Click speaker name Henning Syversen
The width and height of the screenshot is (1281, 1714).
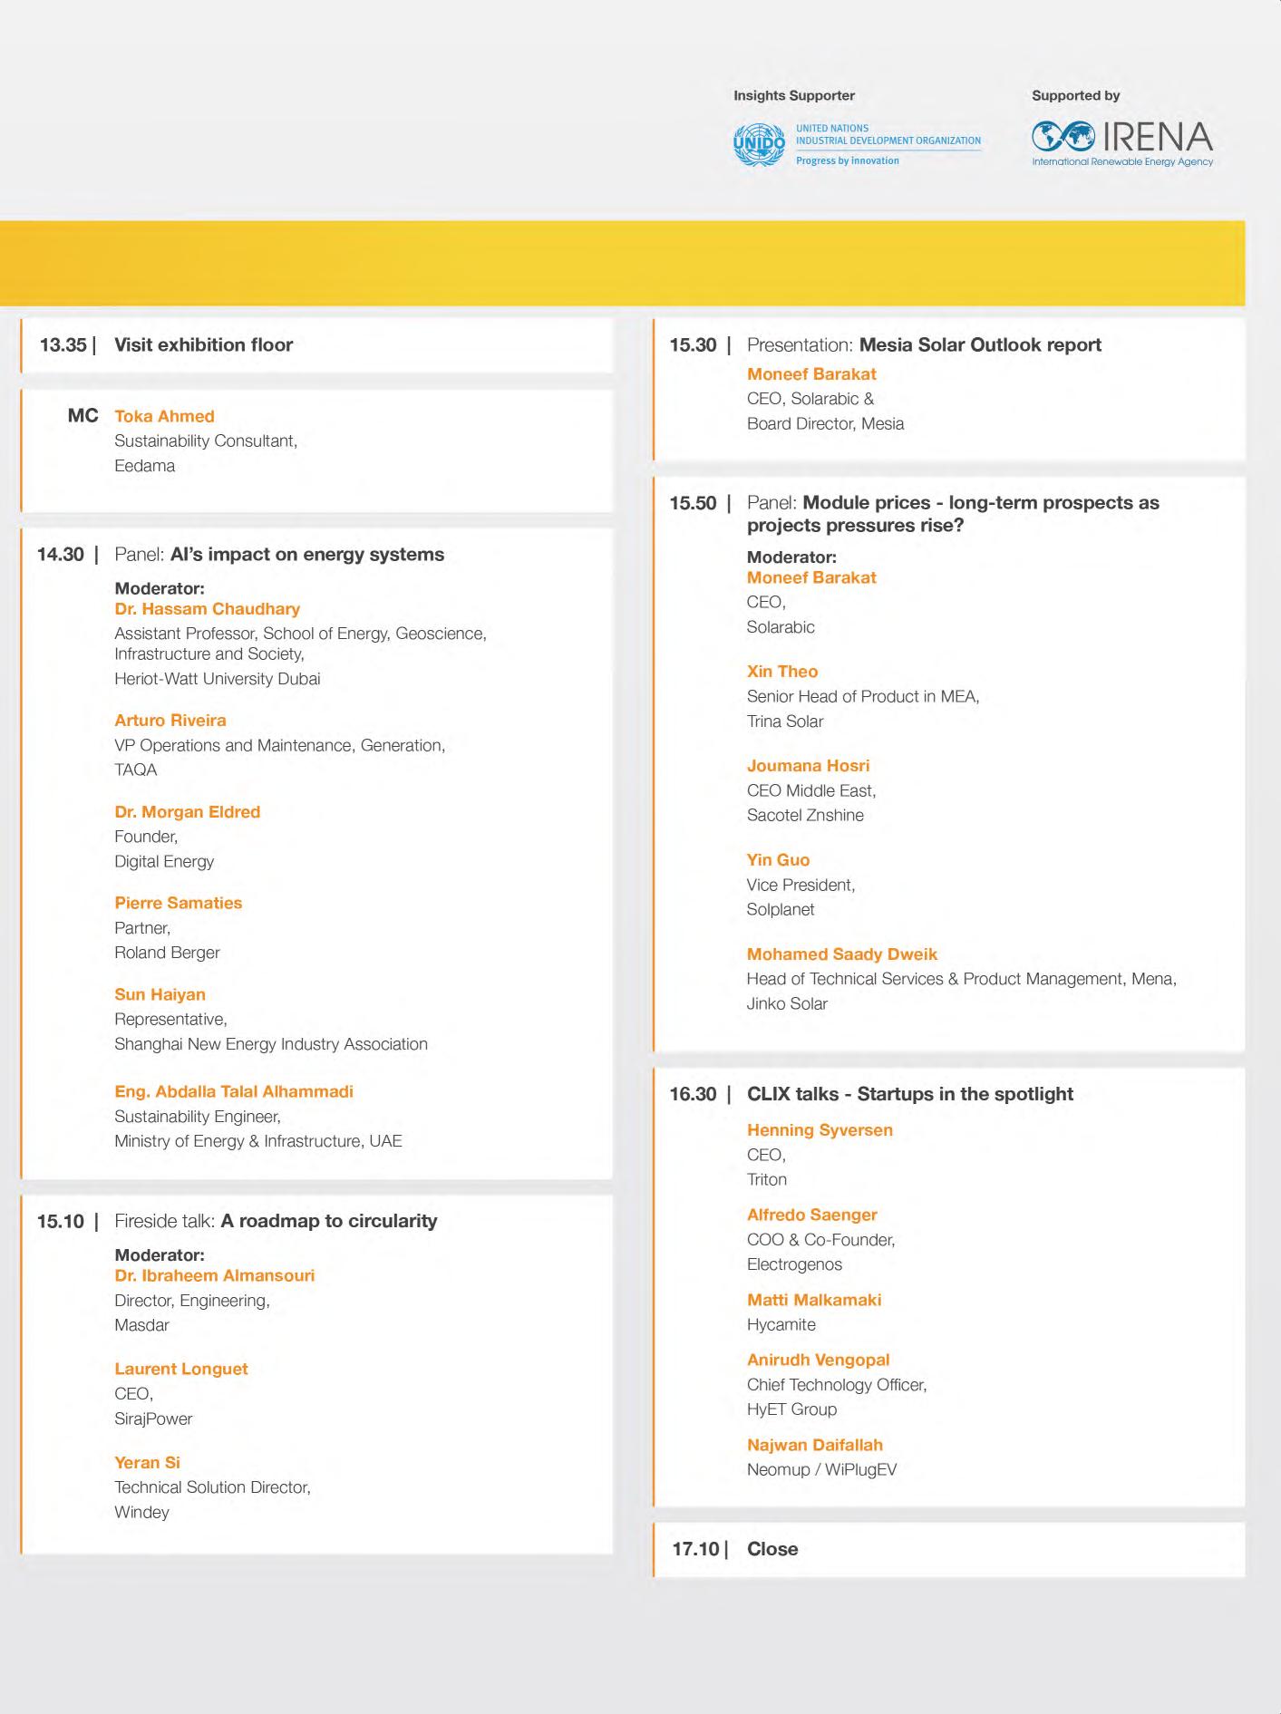coord(820,1130)
